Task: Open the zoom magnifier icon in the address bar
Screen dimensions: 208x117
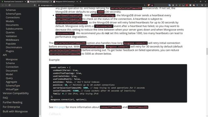Action: pos(145,5)
